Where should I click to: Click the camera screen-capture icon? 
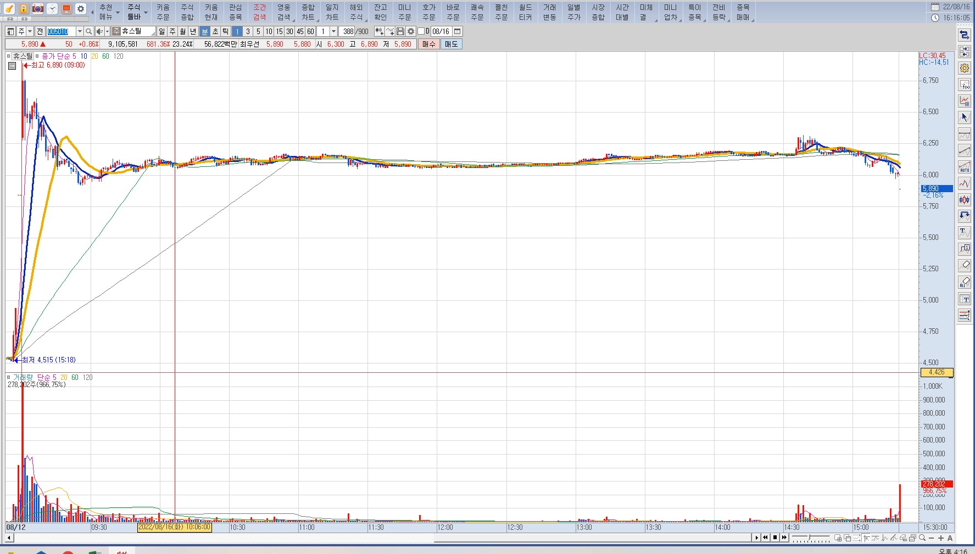[38, 8]
